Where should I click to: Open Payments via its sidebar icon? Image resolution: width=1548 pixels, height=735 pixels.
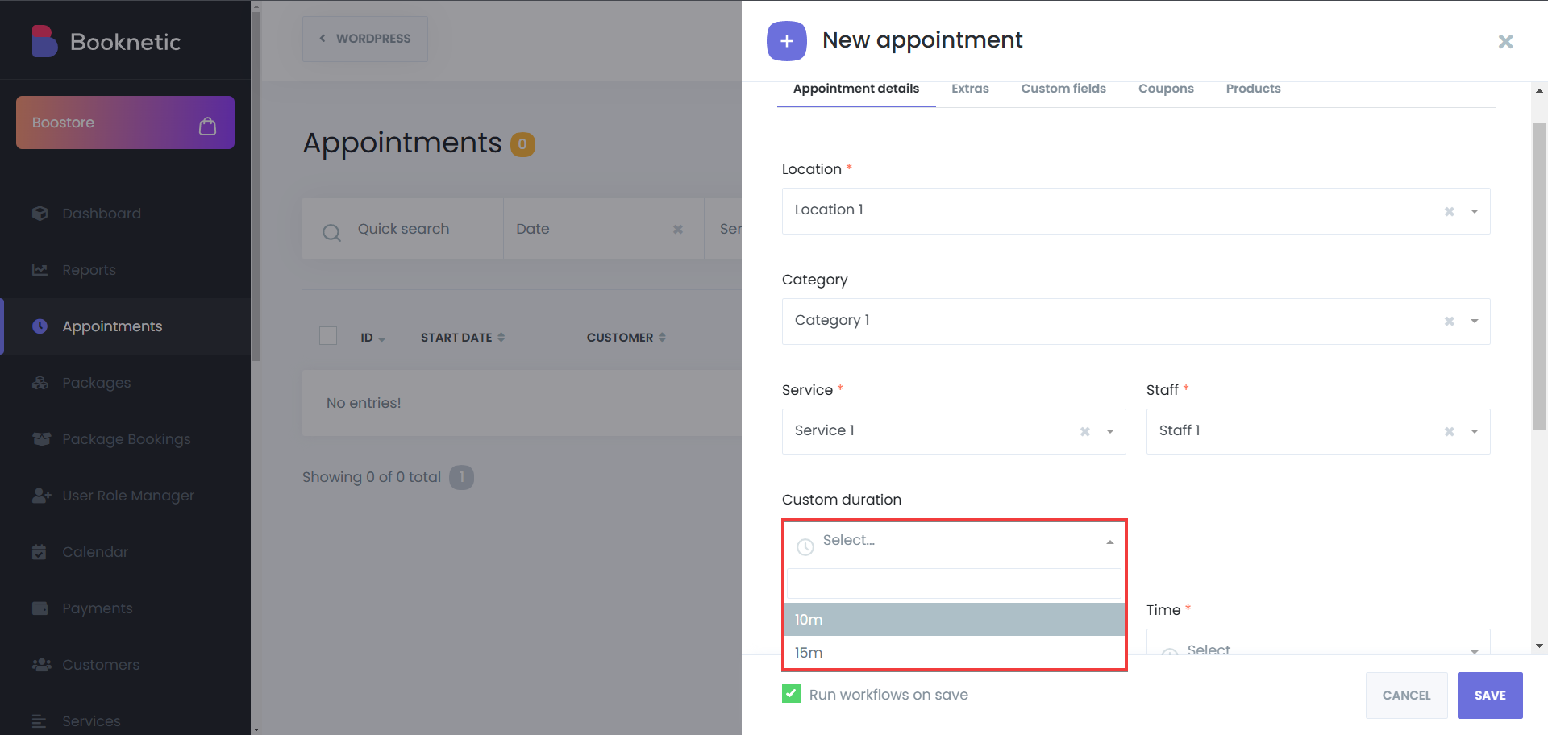(x=40, y=608)
